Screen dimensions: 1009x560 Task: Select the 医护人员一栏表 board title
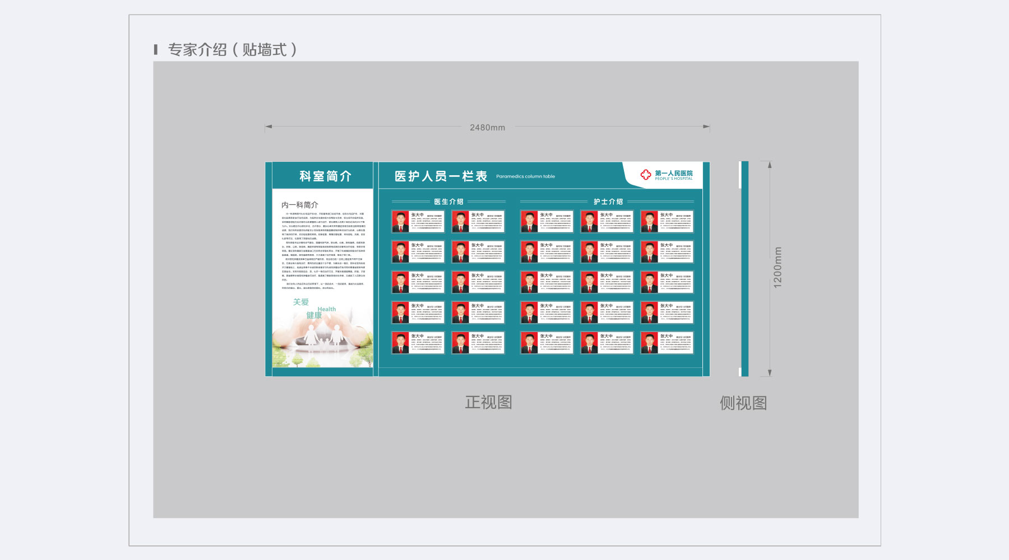coord(441,176)
